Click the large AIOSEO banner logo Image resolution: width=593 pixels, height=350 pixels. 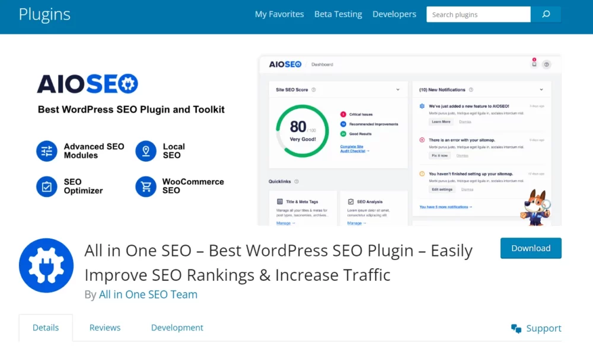click(x=87, y=84)
